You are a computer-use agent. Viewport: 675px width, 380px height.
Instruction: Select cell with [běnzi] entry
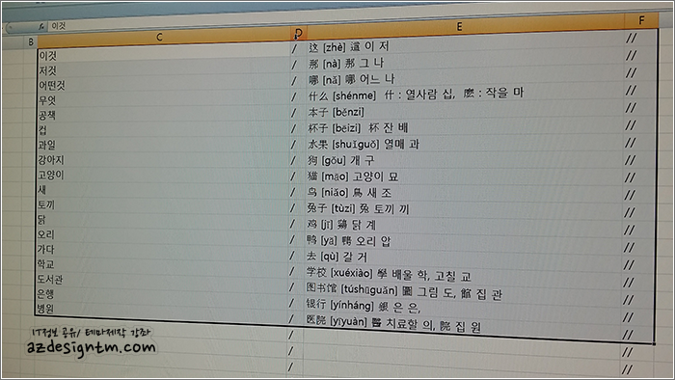click(465, 112)
